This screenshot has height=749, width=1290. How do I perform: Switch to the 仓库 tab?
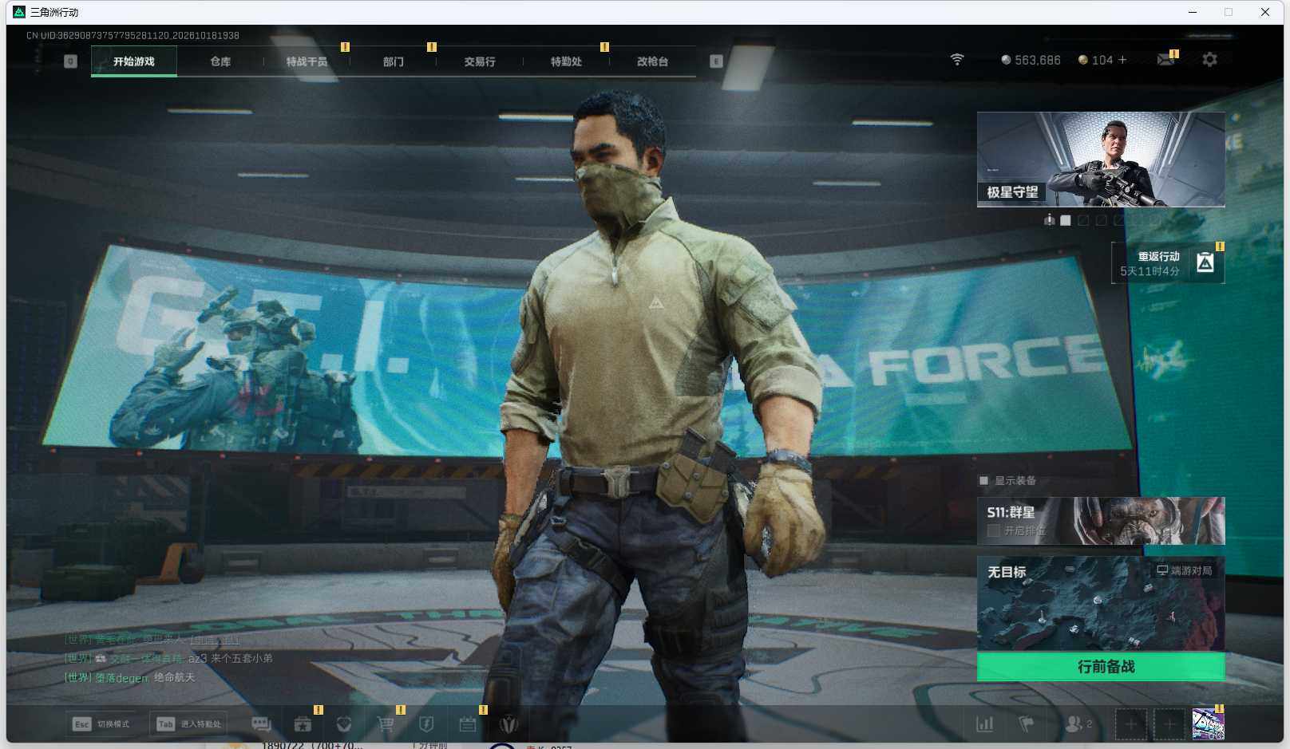pos(220,61)
